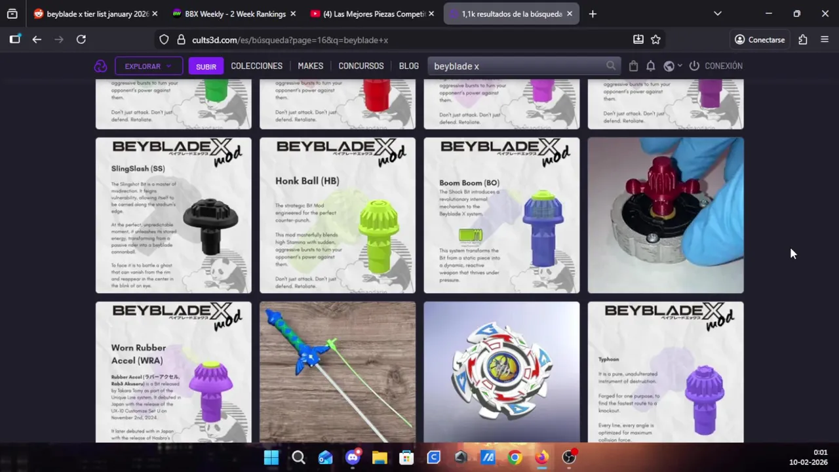Open the browser extensions puzzle icon
Viewport: 839px width, 472px height.
[x=803, y=39]
